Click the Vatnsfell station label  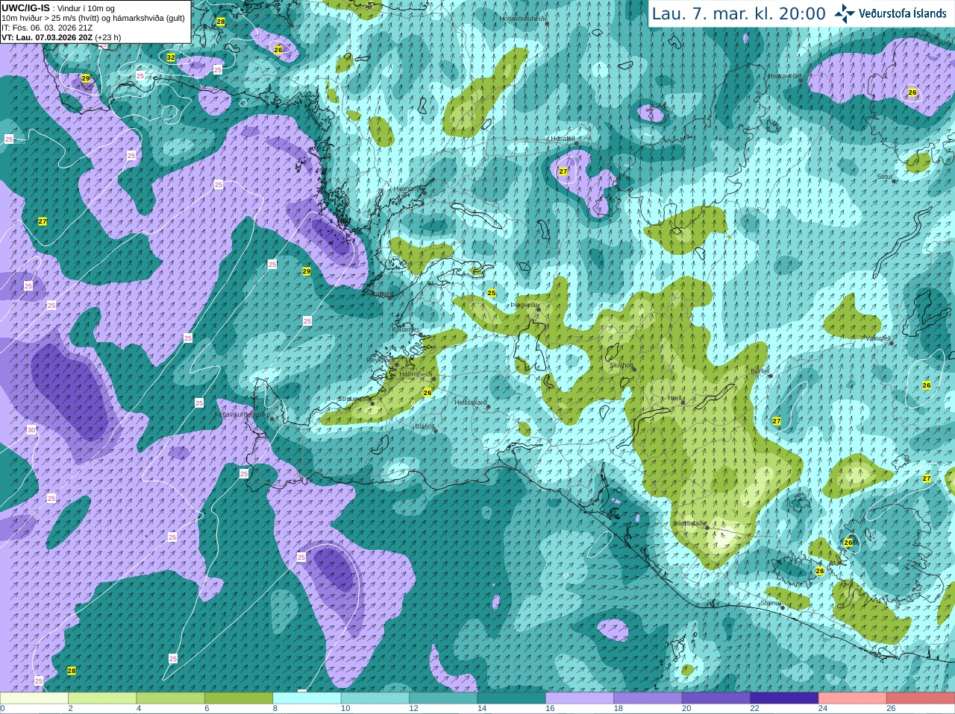point(877,338)
